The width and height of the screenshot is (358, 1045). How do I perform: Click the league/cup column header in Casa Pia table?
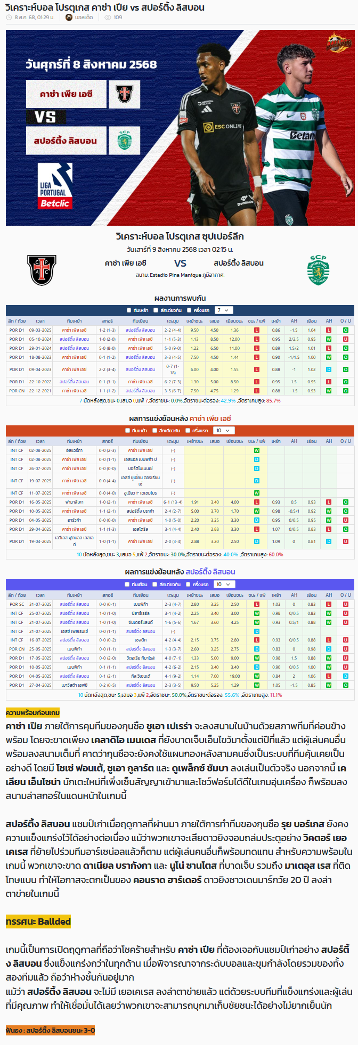(17, 441)
